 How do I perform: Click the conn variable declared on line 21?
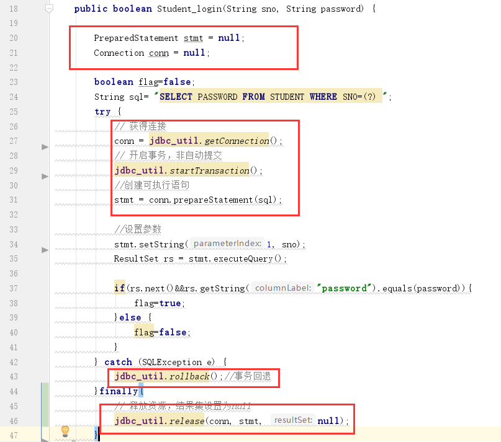tap(159, 53)
